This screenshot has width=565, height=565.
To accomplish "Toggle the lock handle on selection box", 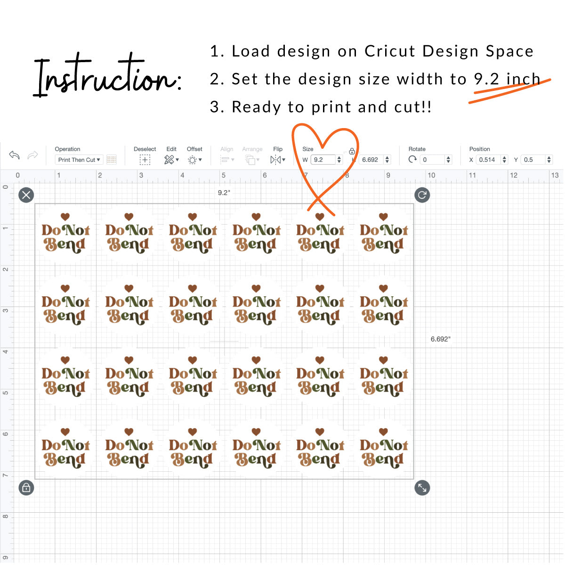I will click(26, 488).
